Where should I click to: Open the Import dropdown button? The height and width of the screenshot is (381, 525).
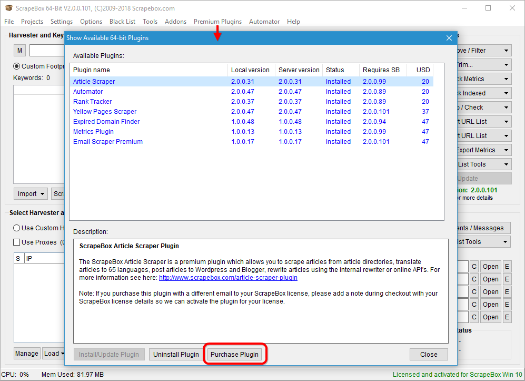click(31, 194)
